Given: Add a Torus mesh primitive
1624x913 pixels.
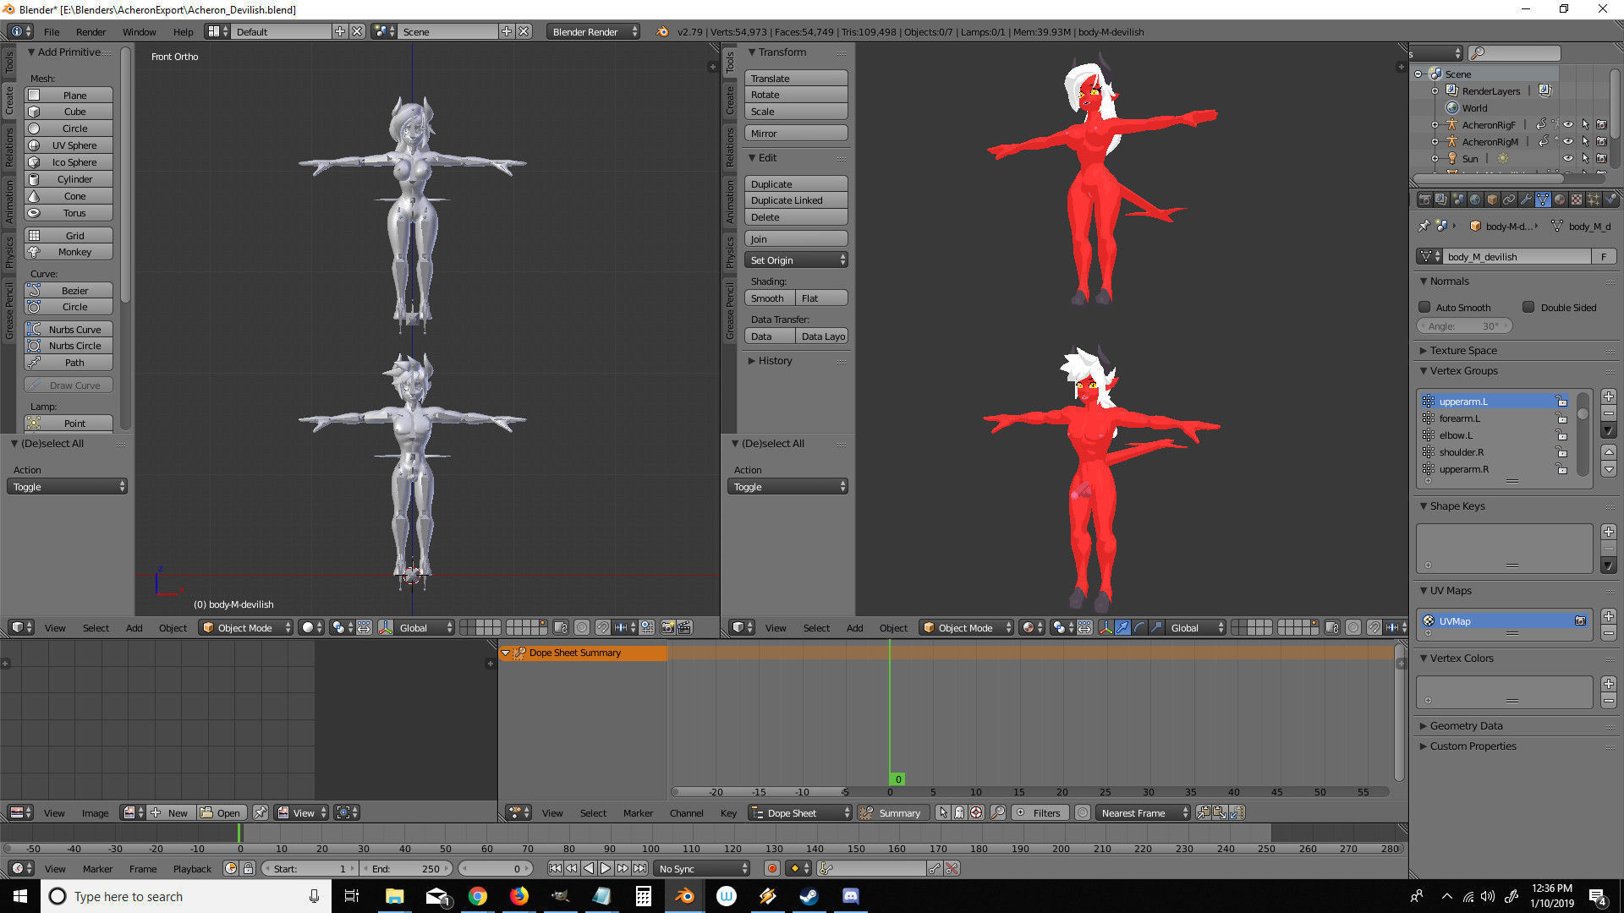Looking at the screenshot, I should [69, 213].
